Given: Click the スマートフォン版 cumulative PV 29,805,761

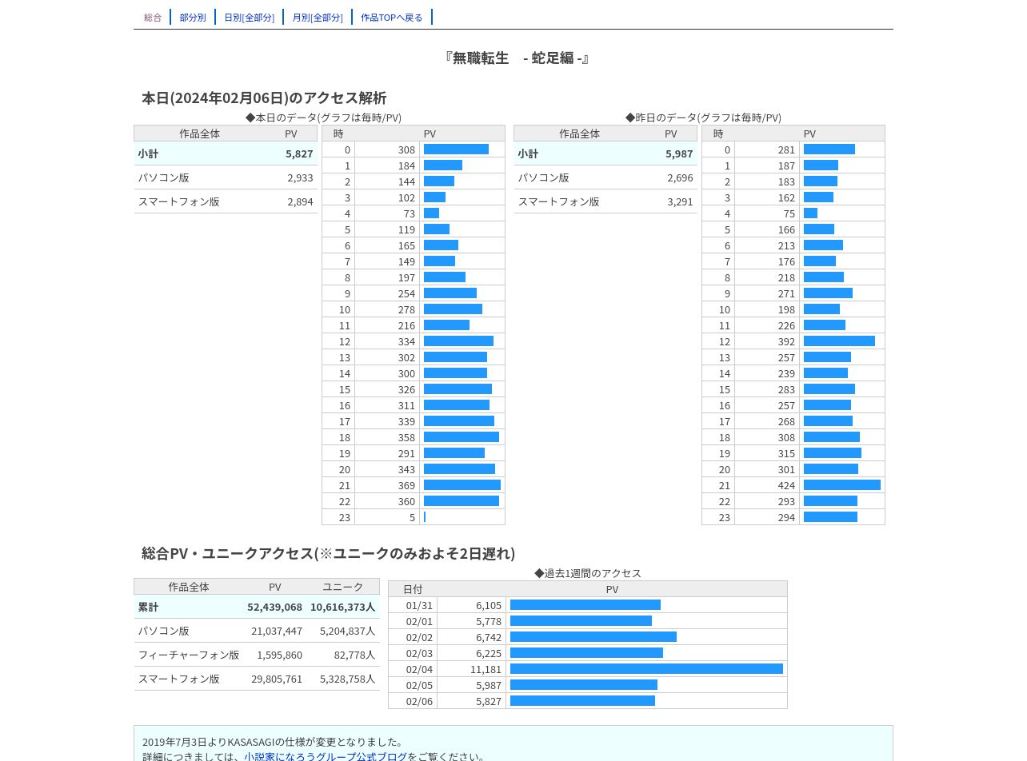Looking at the screenshot, I should [x=277, y=679].
